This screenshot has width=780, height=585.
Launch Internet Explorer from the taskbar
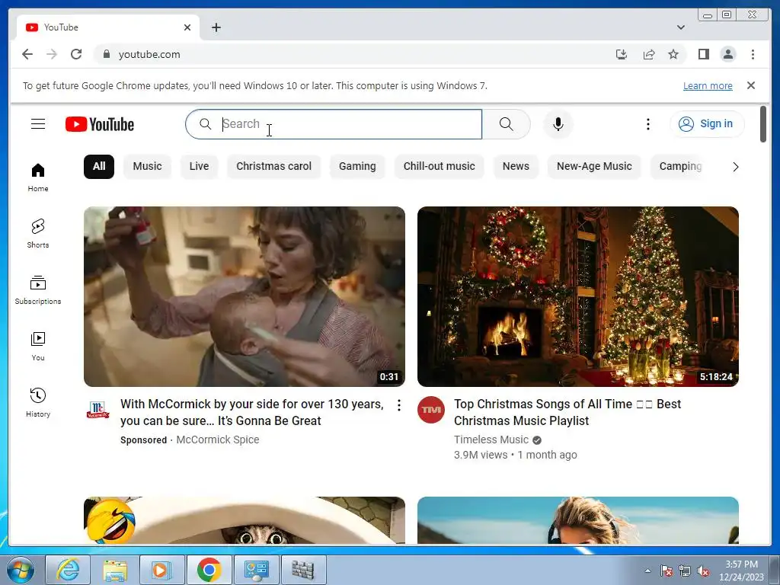click(x=68, y=570)
